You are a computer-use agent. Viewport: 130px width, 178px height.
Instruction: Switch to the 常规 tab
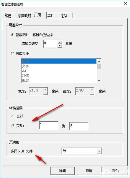tap(8, 15)
